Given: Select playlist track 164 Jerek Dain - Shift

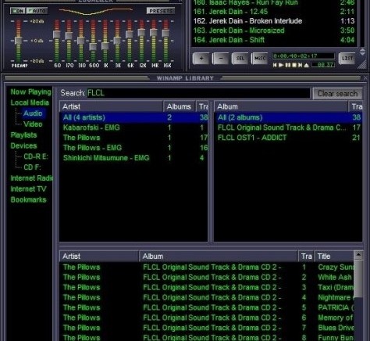Looking at the screenshot, I should 274,40.
